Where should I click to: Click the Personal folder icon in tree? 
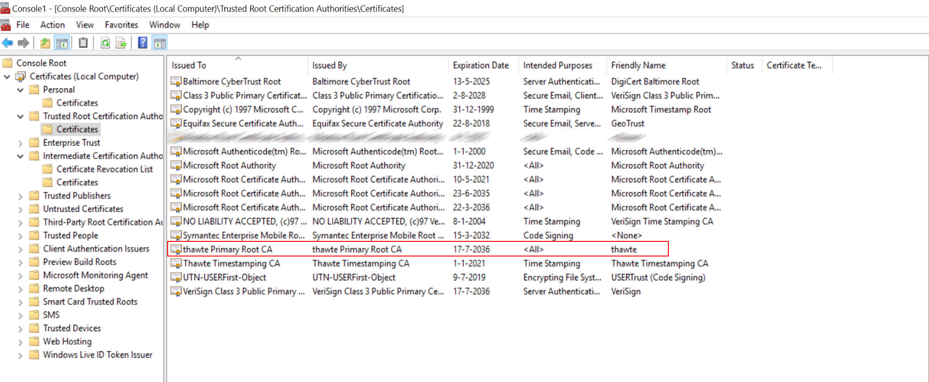34,90
